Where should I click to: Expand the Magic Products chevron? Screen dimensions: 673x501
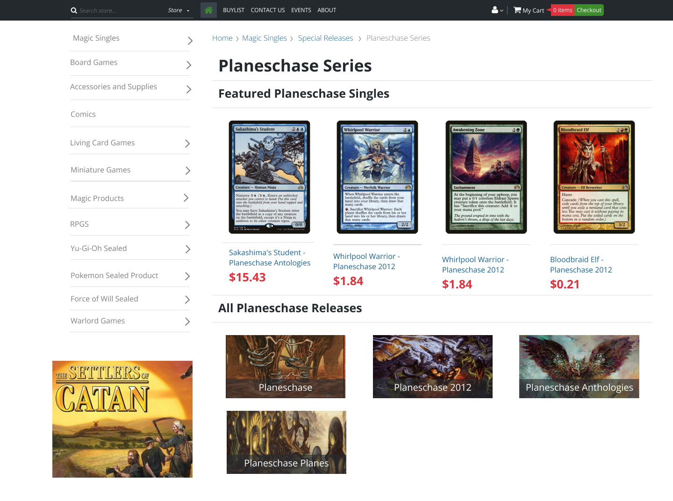[x=186, y=198]
